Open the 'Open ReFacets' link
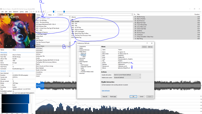 (x=106, y=91)
